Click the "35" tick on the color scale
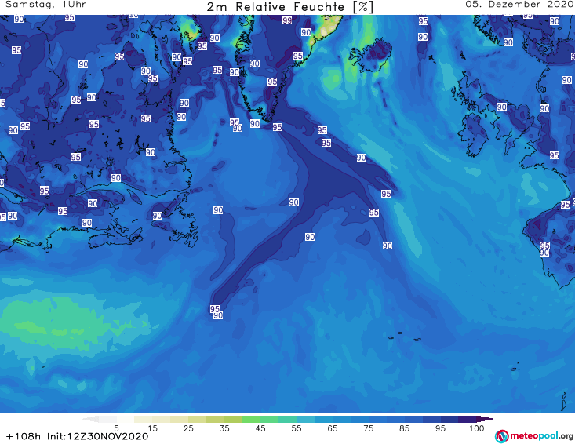This screenshot has height=444, width=575. pyautogui.click(x=224, y=428)
